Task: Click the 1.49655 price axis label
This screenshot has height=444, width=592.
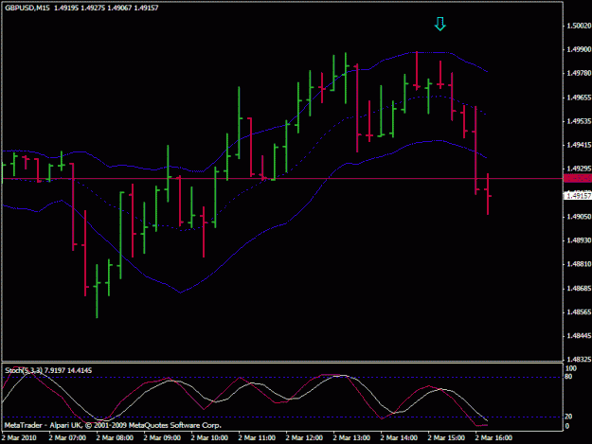Action: (x=579, y=98)
